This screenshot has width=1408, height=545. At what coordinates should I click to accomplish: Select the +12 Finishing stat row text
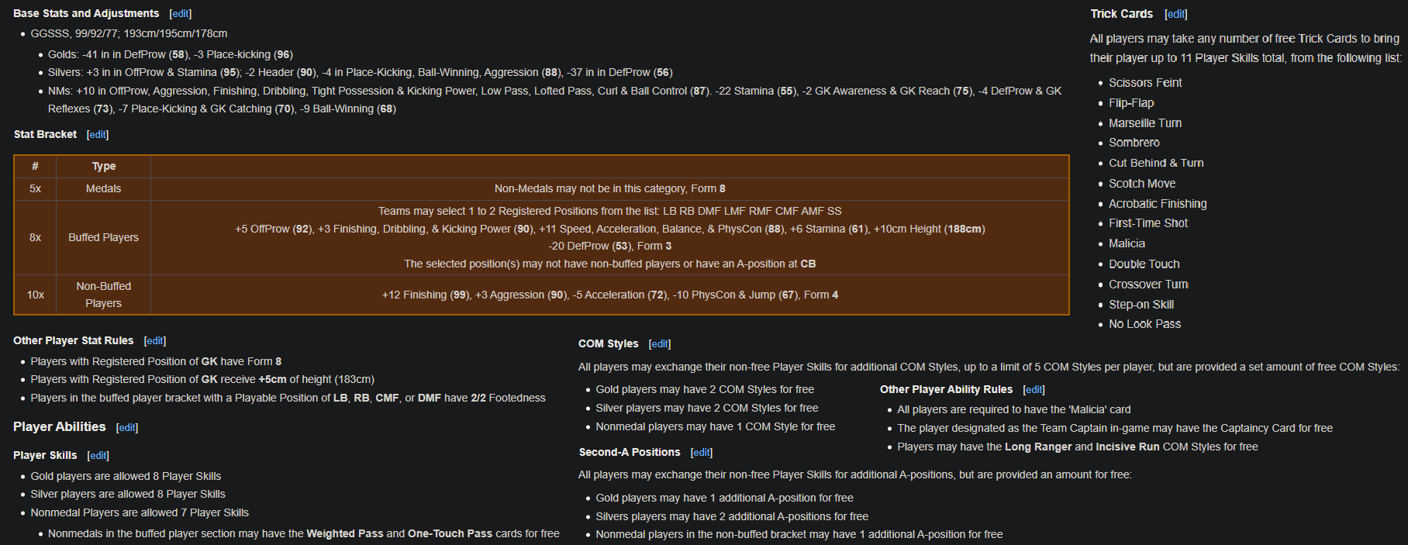coord(610,295)
